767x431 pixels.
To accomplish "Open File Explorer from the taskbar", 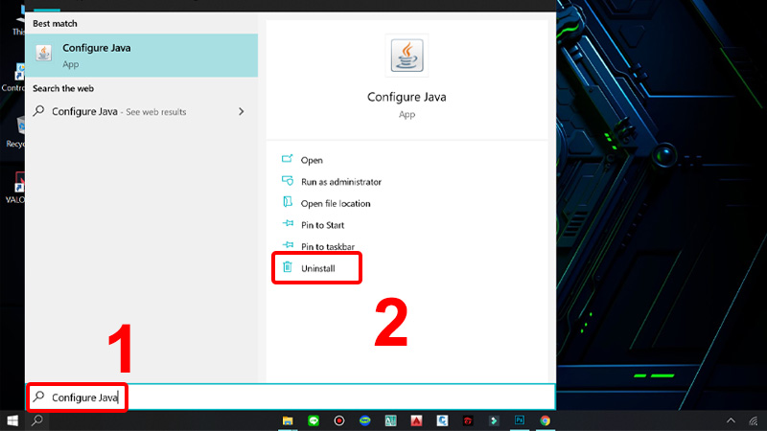I will click(288, 420).
